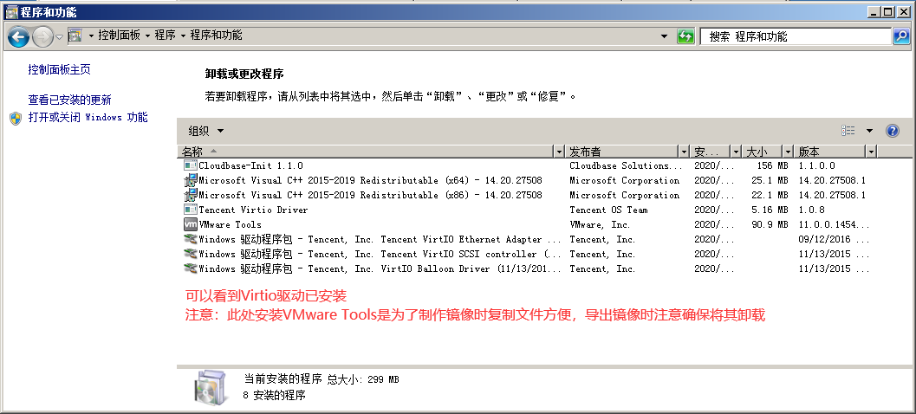Click the blue help question mark icon

pyautogui.click(x=893, y=131)
